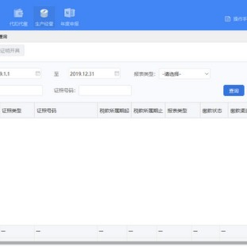Click the 报表类型 column header
This screenshot has height=247, width=247.
click(x=183, y=110)
